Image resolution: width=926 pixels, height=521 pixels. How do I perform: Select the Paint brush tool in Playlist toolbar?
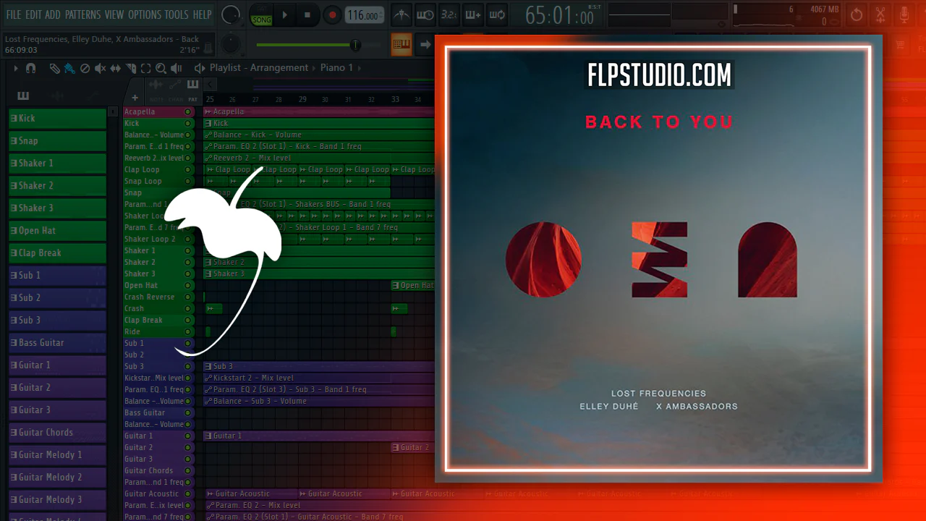click(69, 68)
